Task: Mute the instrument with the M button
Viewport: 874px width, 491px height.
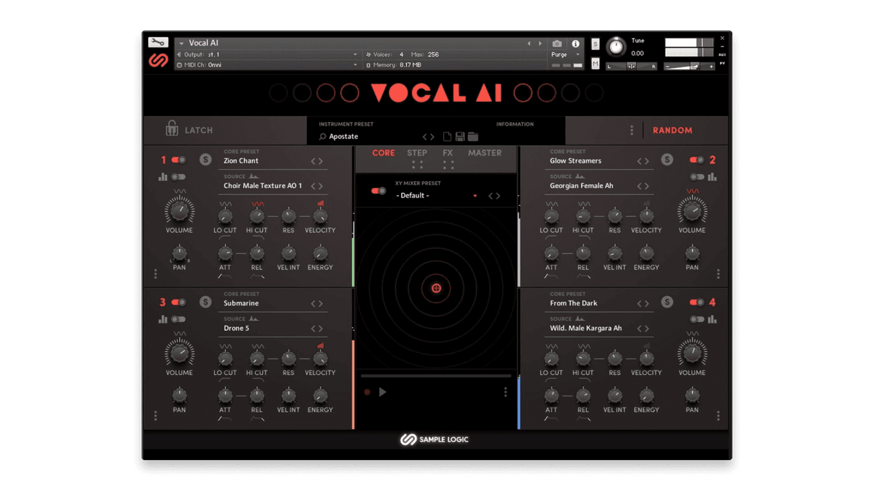Action: click(595, 62)
